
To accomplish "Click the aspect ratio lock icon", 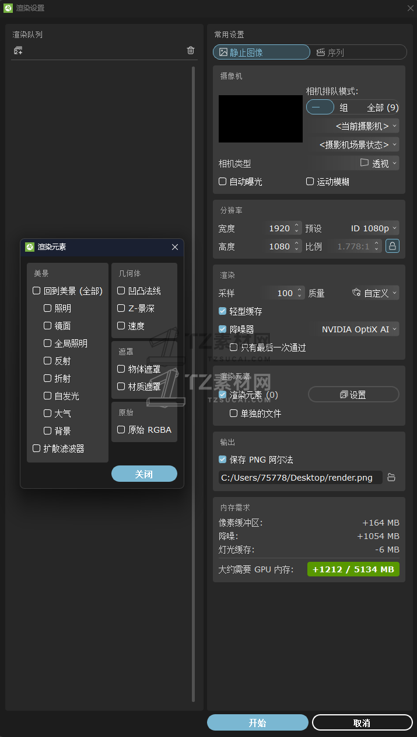I will 393,246.
